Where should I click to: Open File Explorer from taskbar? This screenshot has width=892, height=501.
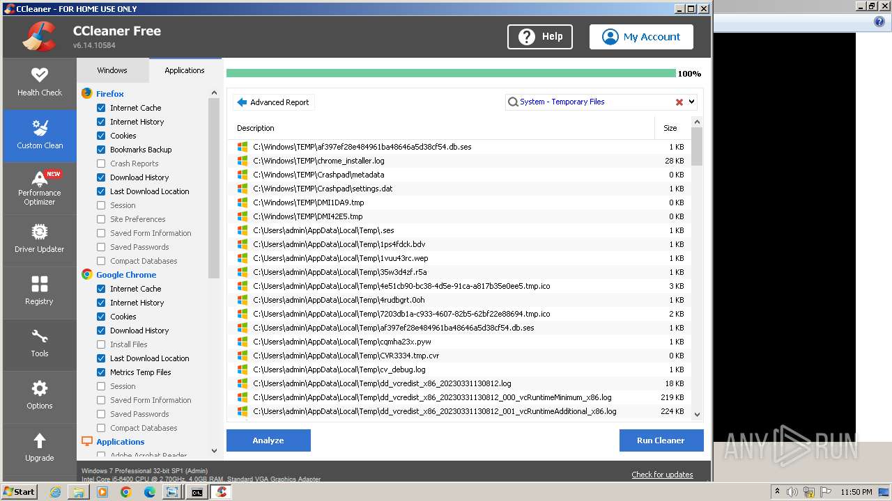tap(79, 492)
